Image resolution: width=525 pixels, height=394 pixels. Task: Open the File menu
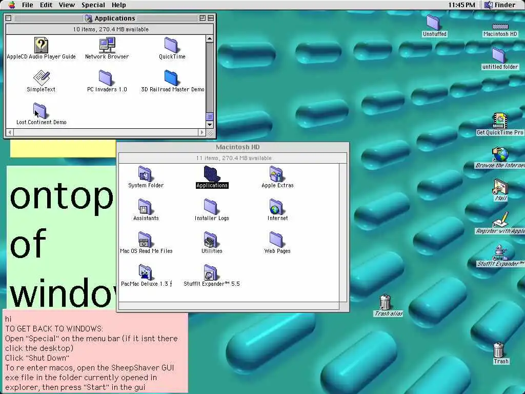[28, 5]
